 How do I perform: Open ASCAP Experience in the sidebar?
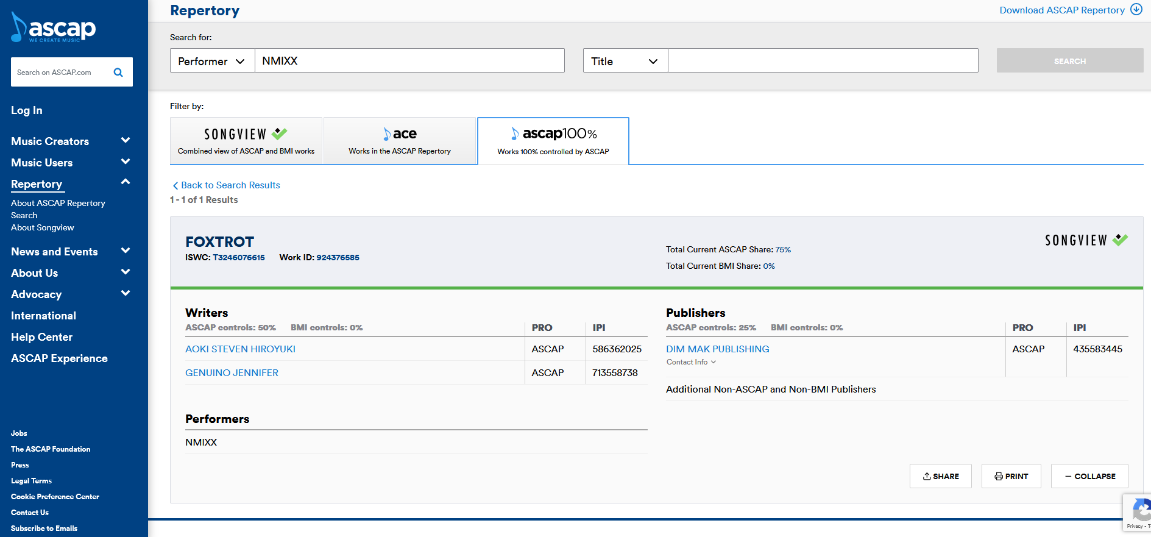tap(59, 358)
